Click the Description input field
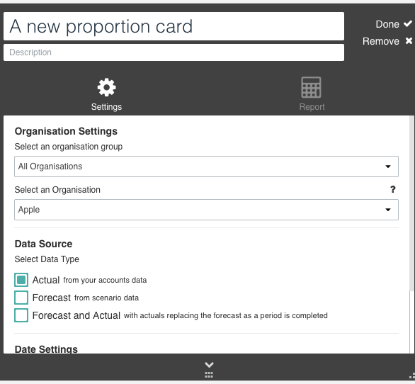Screen dimensions: 415x384 pyautogui.click(x=174, y=52)
